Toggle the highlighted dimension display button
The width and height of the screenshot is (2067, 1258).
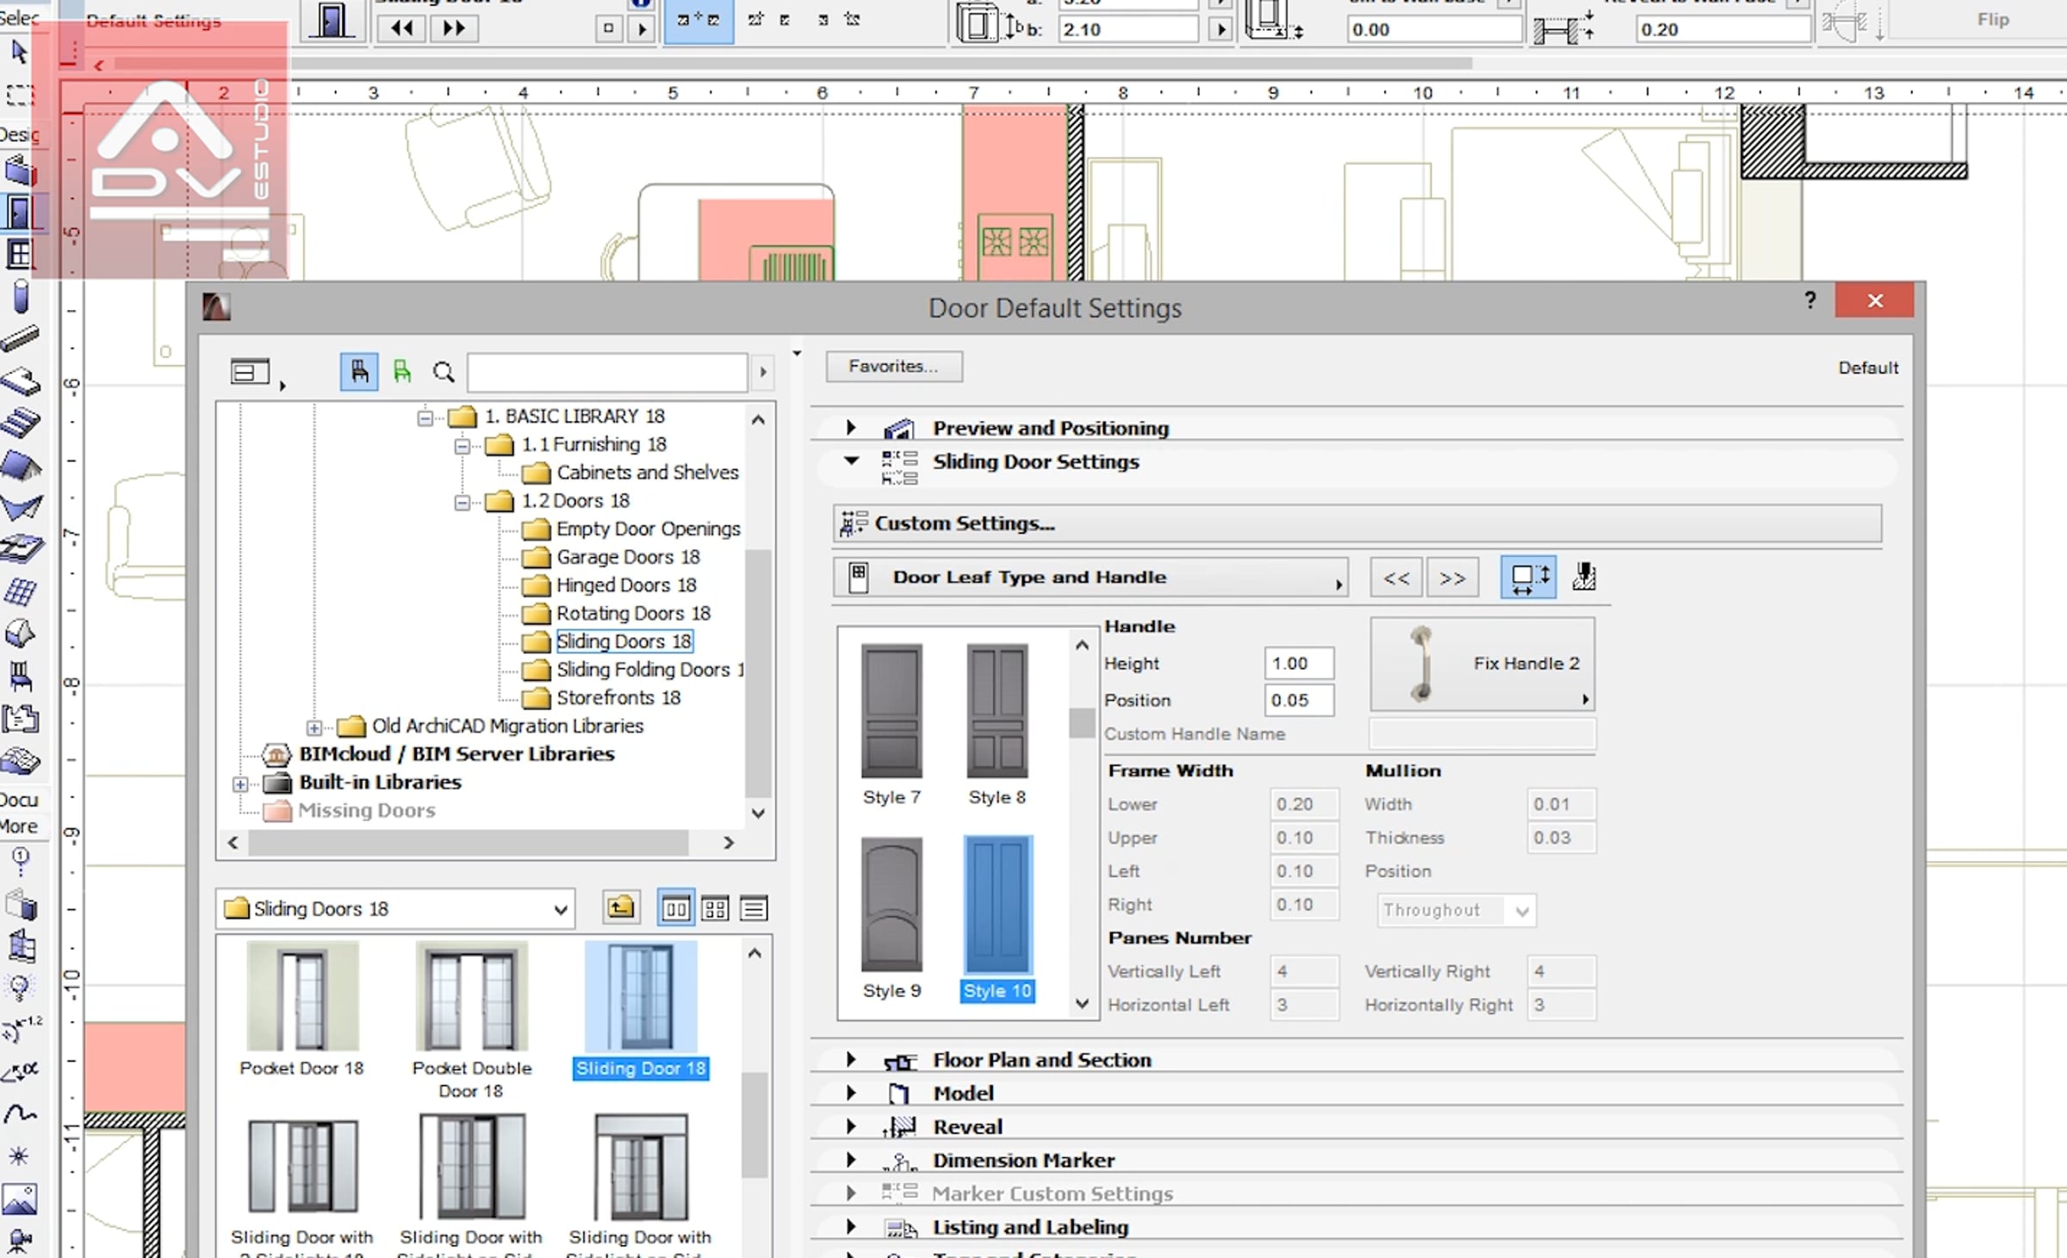point(1528,577)
